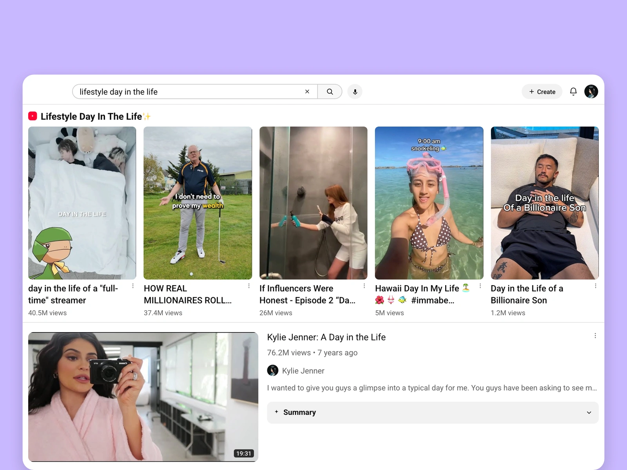
Task: Open the If Influencers Were Honest thumbnail
Action: 313,203
